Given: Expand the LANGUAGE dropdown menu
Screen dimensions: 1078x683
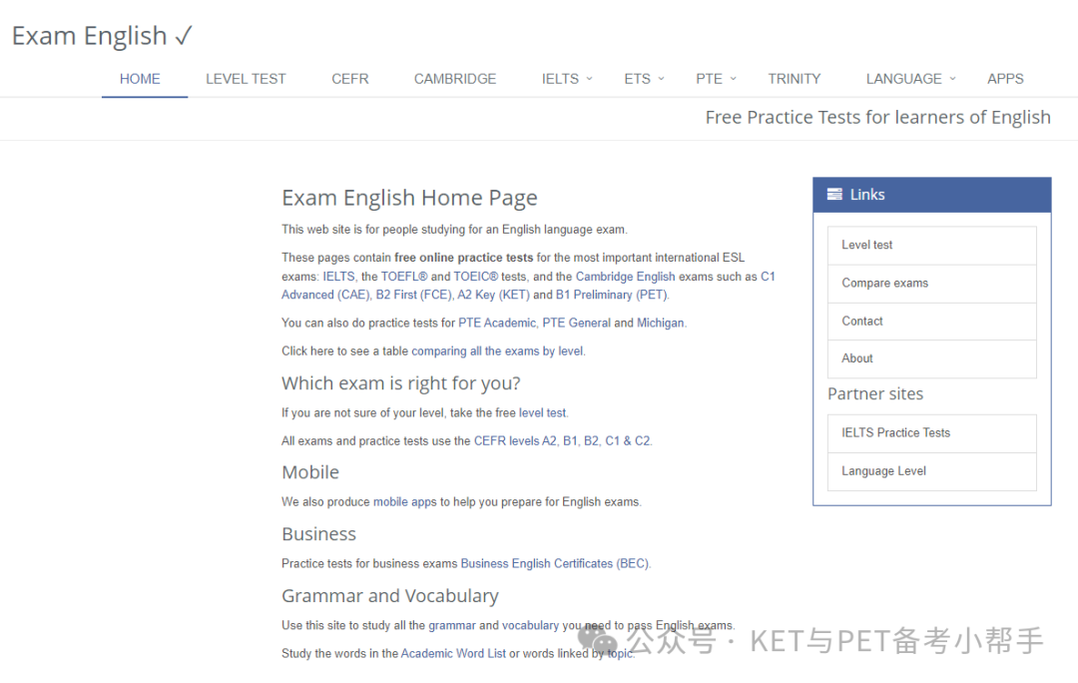Looking at the screenshot, I should [x=911, y=79].
